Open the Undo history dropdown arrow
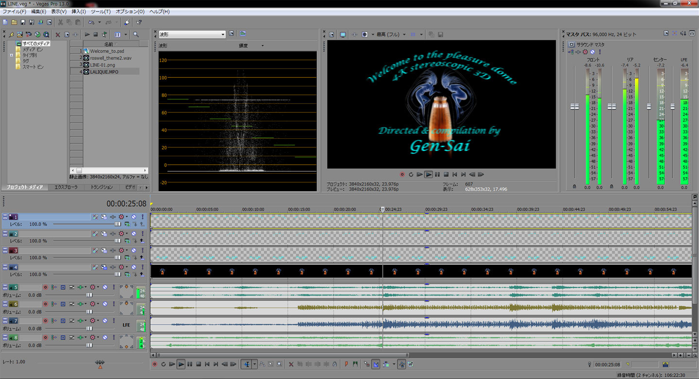 99,22
